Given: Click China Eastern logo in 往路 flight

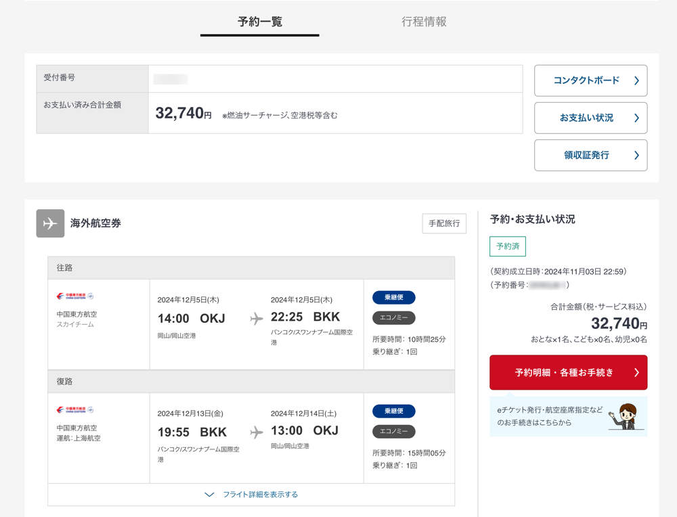Looking at the screenshot, I should coord(74,296).
